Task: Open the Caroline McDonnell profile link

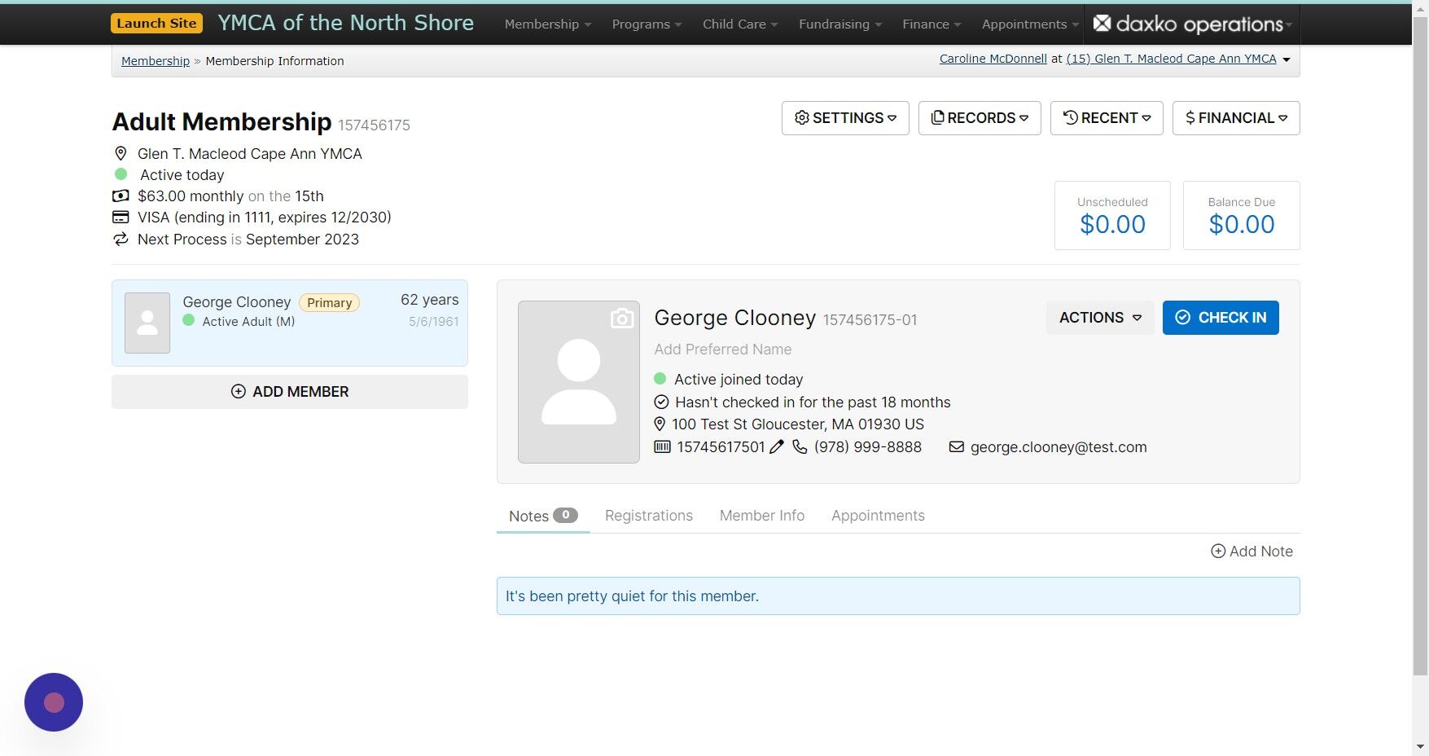Action: click(x=992, y=58)
